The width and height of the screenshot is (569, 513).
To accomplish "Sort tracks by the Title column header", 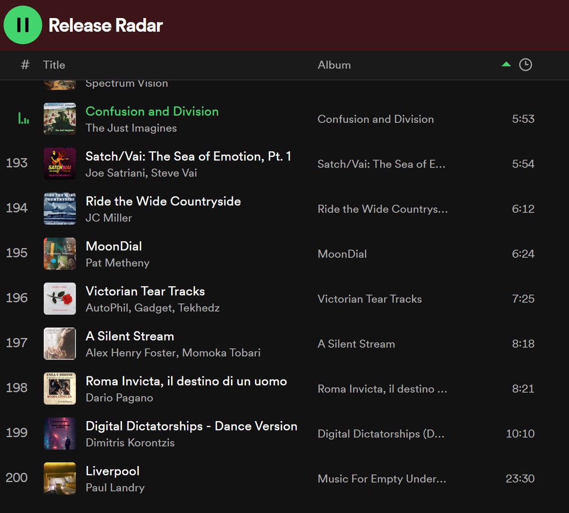I will pyautogui.click(x=54, y=65).
